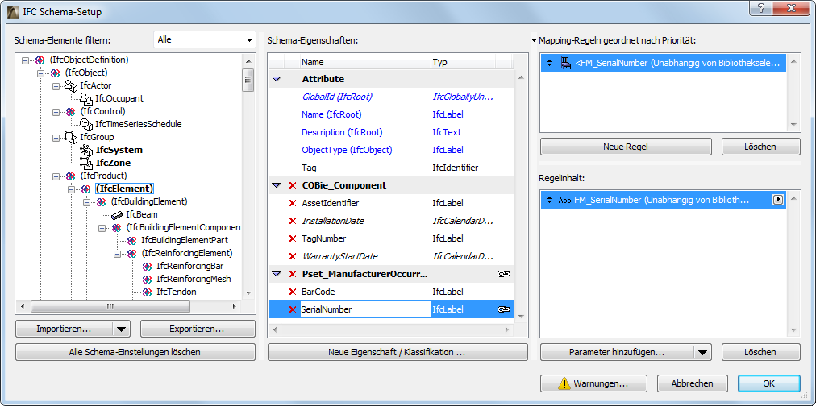Click the Parameter hinzufügen... button

(617, 352)
